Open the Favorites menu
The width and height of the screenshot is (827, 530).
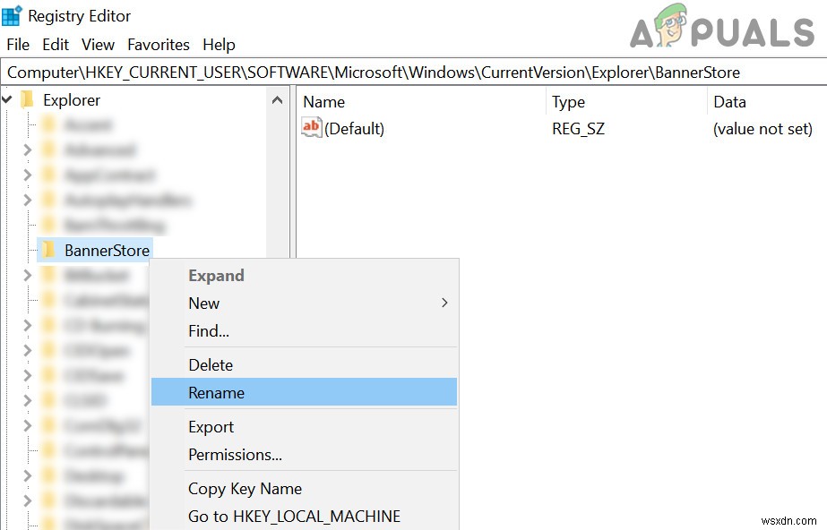[159, 44]
